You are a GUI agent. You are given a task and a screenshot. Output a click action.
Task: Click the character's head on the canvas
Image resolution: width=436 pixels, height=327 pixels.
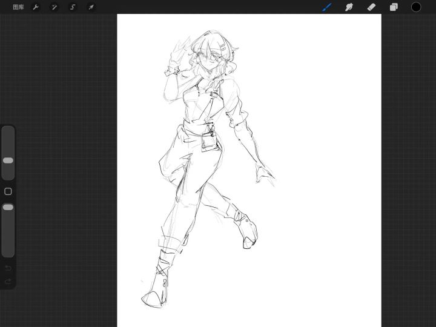pos(213,53)
